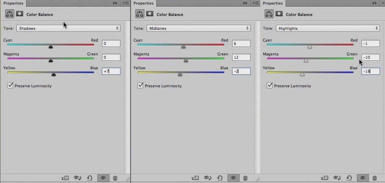Screen dimensions: 385x183
Task: Click the Color Balance scales icon in Midtones panel
Action: point(140,14)
